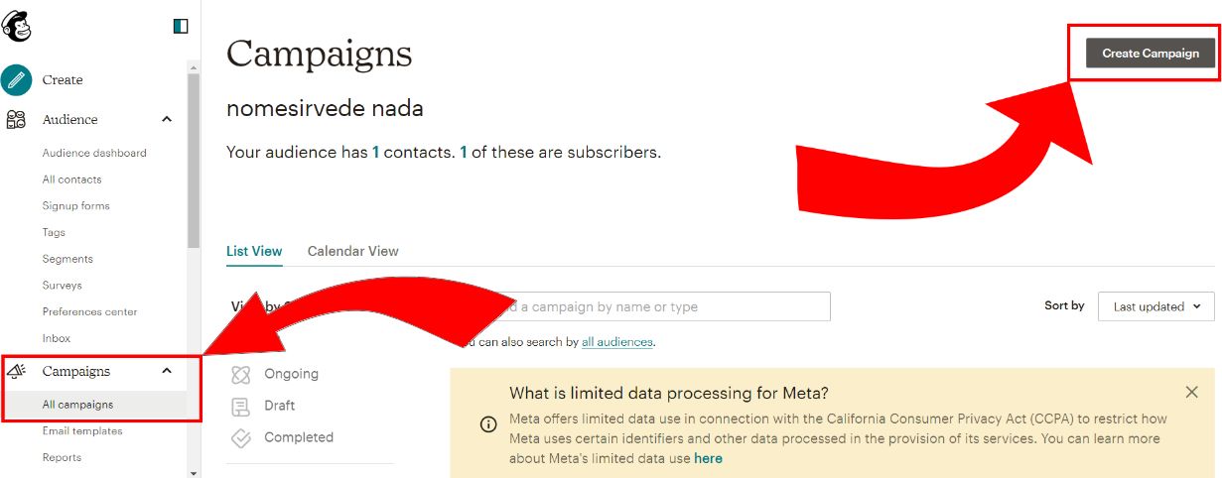The image size is (1222, 478).
Task: Open the Last updated sort dropdown
Action: point(1156,306)
